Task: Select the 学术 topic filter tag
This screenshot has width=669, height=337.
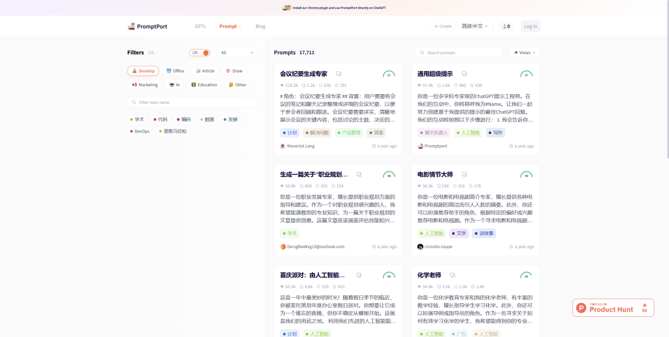Action: 137,120
